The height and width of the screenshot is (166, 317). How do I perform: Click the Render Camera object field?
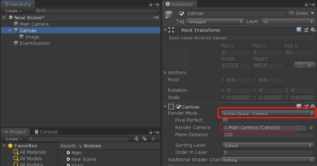264,127
